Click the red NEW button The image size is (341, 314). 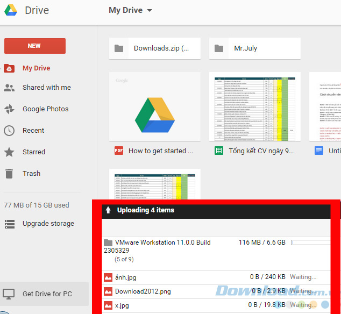pos(35,46)
